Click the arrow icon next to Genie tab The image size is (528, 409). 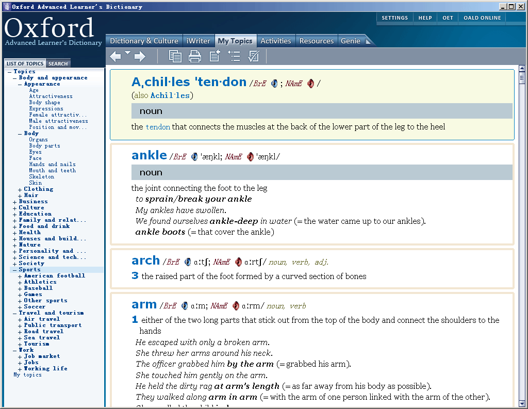pos(368,41)
